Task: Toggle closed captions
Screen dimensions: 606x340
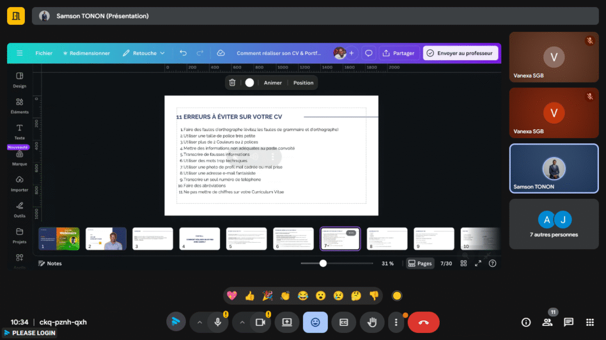Action: click(344, 322)
